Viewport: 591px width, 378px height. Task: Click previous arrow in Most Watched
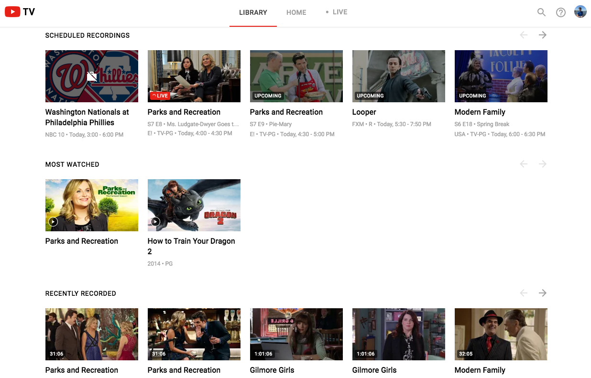[x=524, y=164]
